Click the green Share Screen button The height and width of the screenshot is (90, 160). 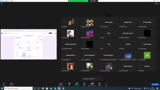click(77, 84)
